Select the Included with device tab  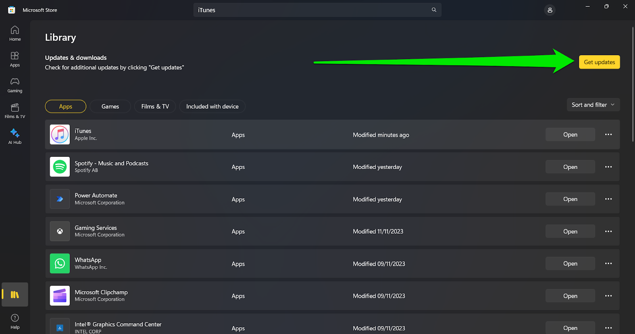coord(212,106)
